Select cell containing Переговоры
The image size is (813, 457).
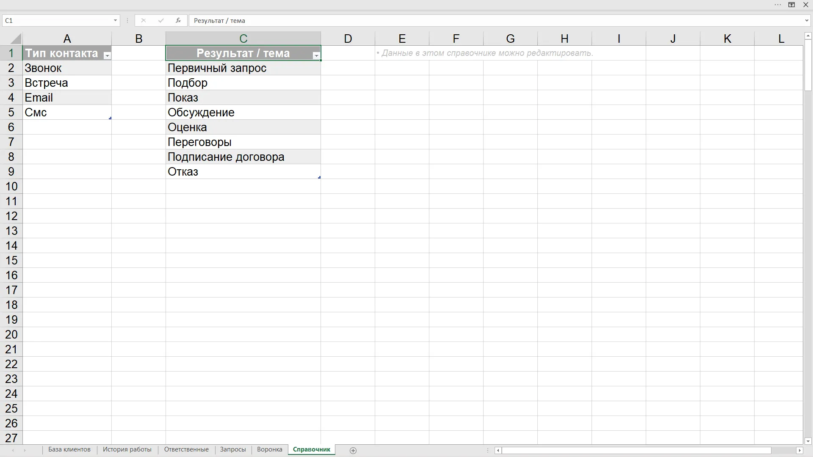(x=243, y=142)
